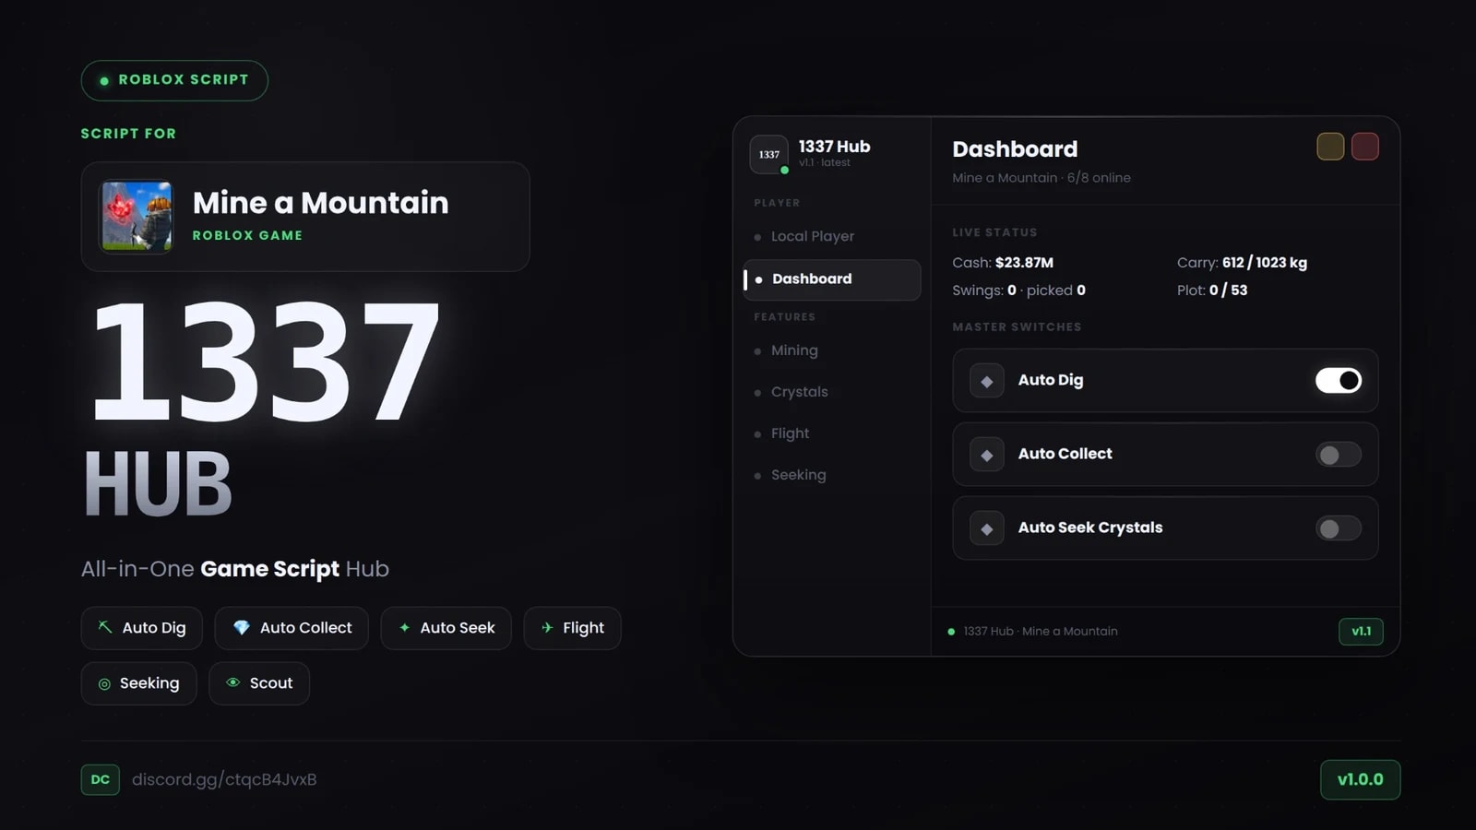The height and width of the screenshot is (830, 1476).
Task: Click the sparkle icon in Auto Seek chip
Action: (x=404, y=627)
